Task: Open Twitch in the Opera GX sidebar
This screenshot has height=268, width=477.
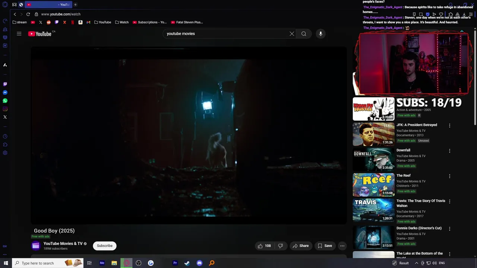Action: 5,84
